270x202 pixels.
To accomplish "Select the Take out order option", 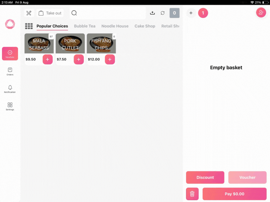I will coord(50,13).
